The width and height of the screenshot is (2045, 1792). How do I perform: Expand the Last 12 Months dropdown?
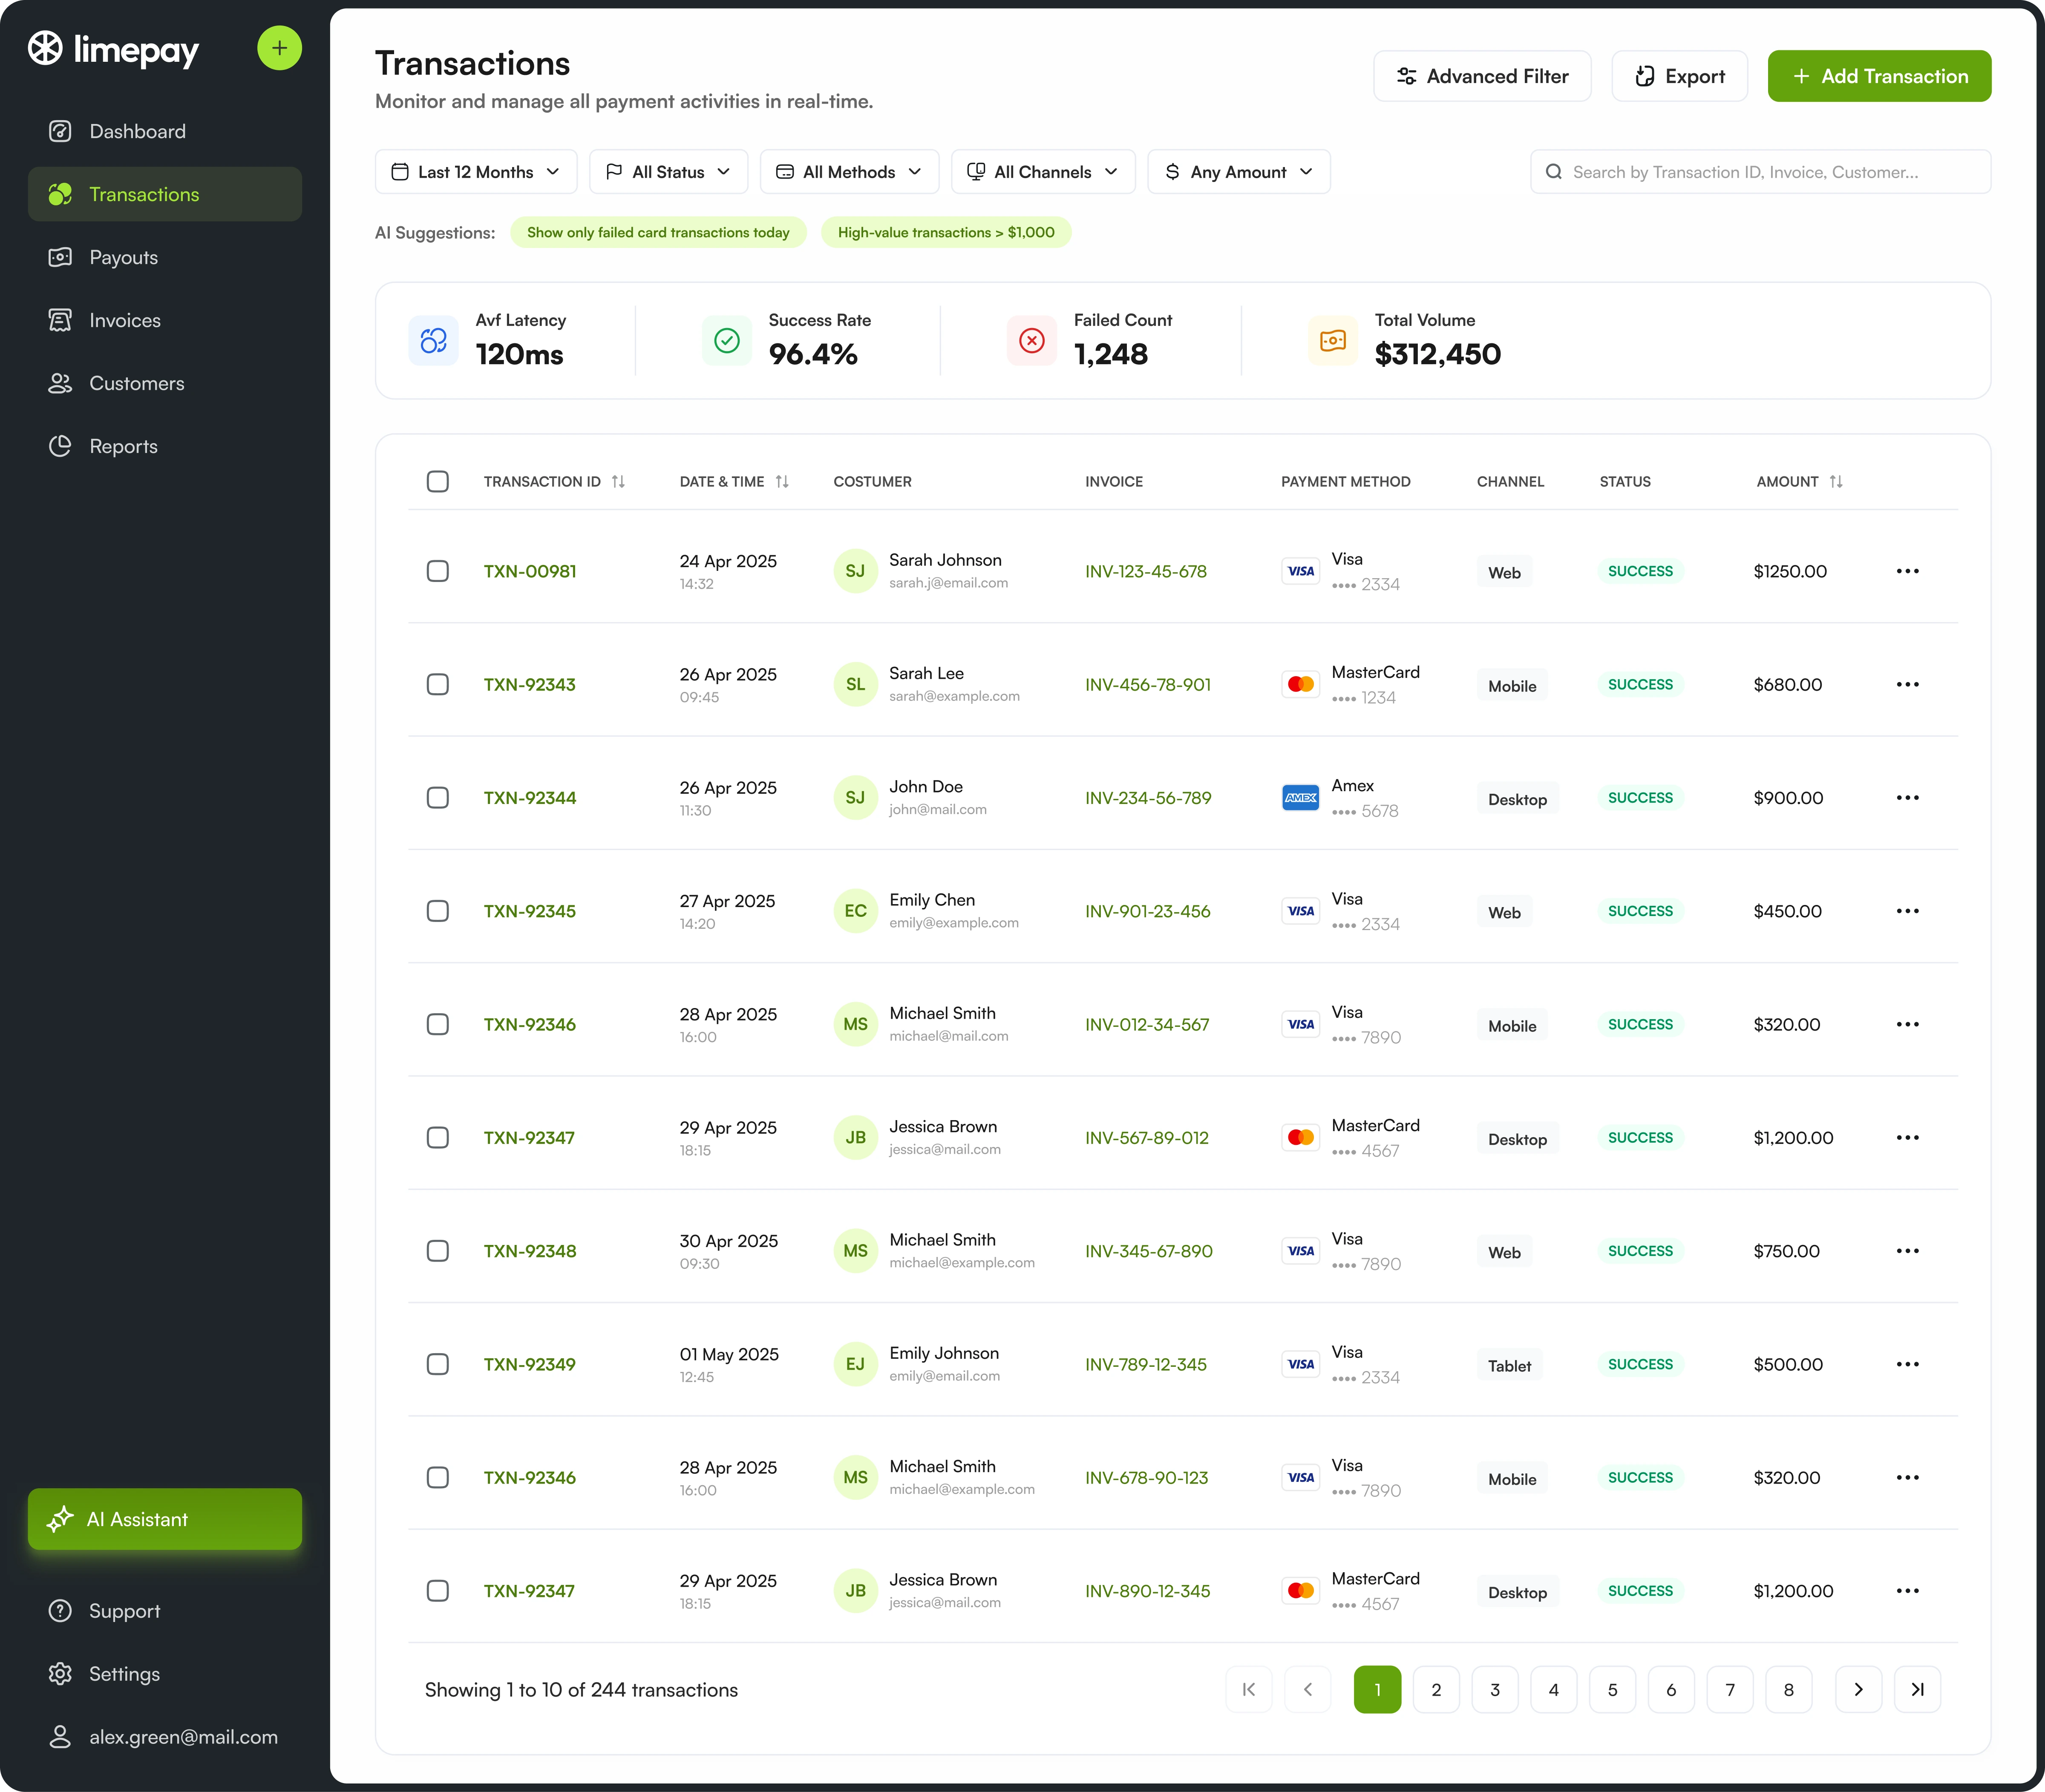pos(476,172)
